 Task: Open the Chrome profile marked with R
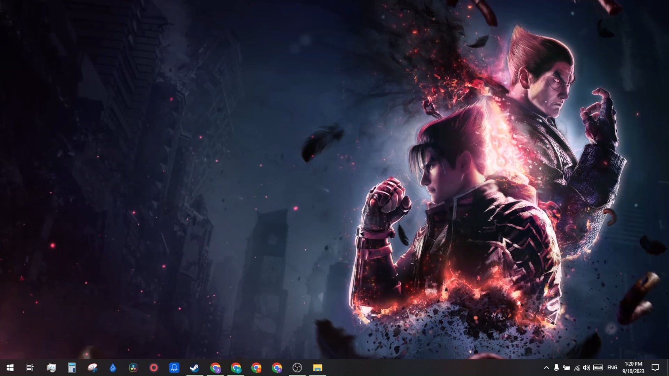237,367
